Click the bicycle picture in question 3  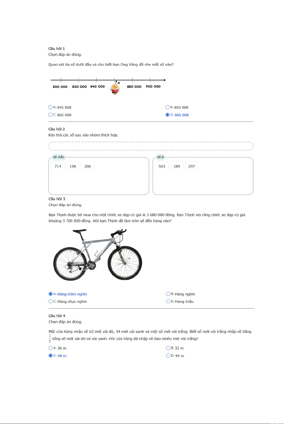[x=97, y=255]
